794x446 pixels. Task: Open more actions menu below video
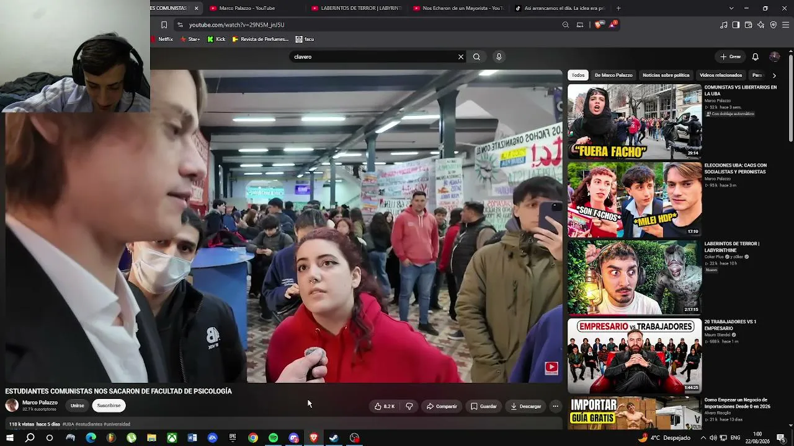(555, 406)
